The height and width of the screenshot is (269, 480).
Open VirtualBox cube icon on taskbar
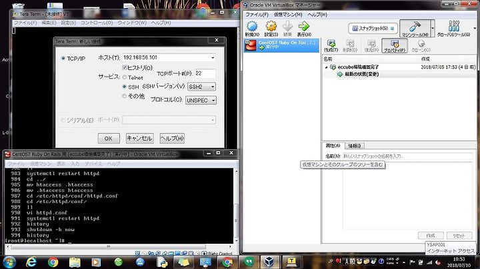pos(269,262)
